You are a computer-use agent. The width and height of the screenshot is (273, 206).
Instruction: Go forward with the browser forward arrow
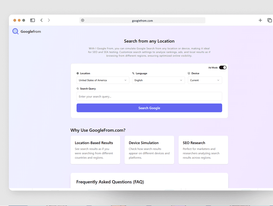pos(49,20)
